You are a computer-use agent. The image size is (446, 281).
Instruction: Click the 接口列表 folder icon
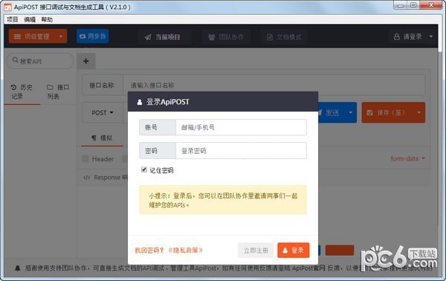tap(50, 87)
